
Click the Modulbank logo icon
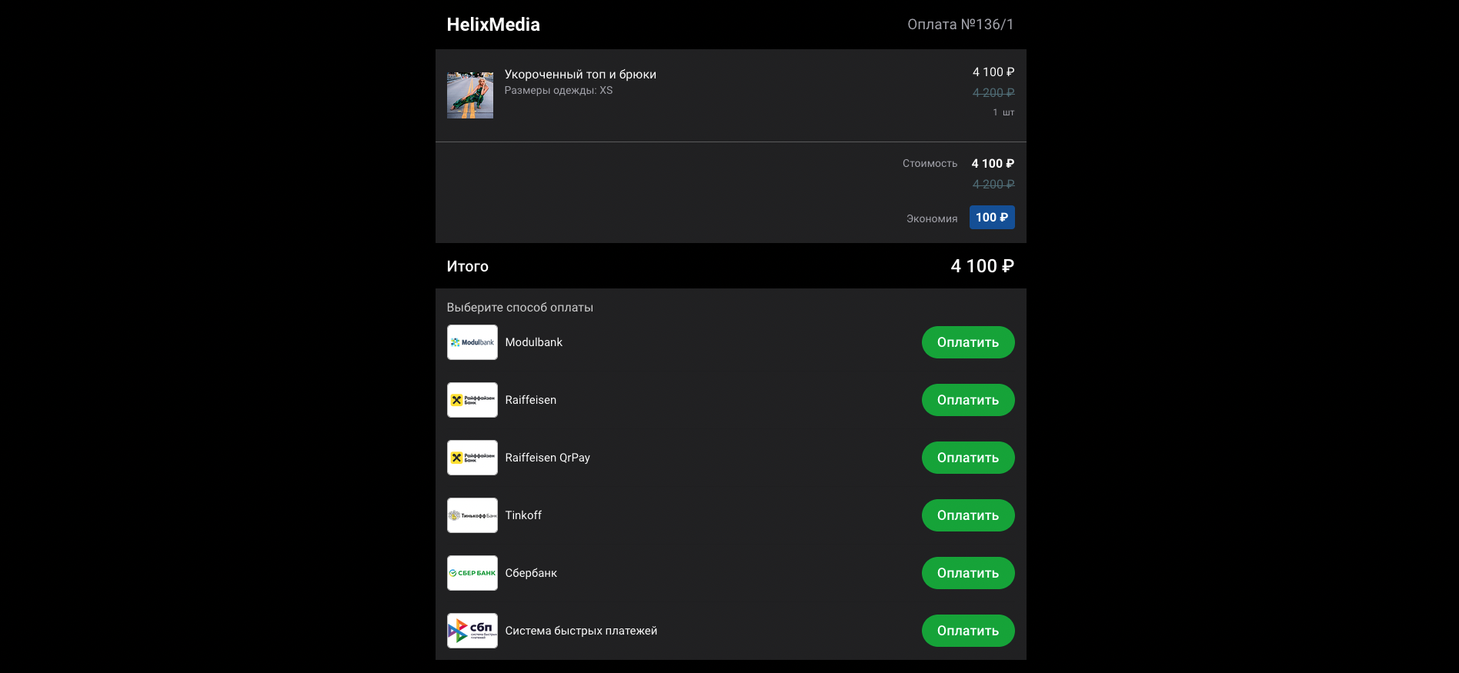point(472,342)
